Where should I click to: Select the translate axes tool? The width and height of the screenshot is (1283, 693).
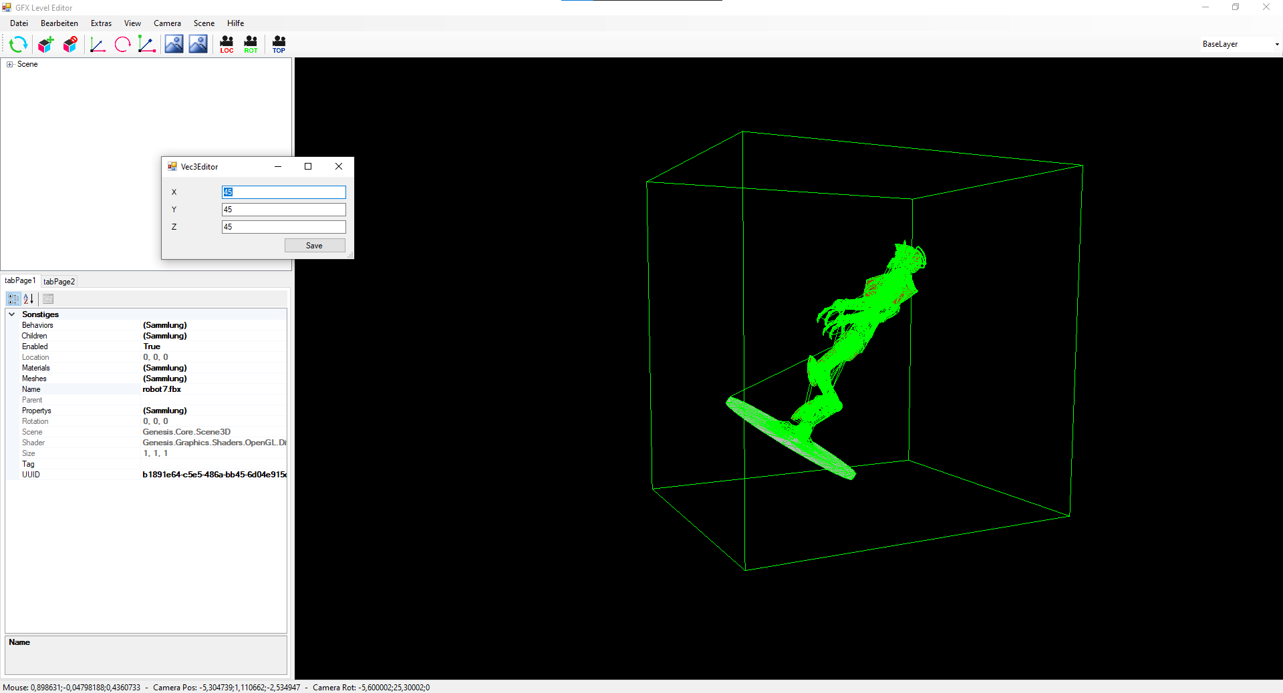point(98,45)
